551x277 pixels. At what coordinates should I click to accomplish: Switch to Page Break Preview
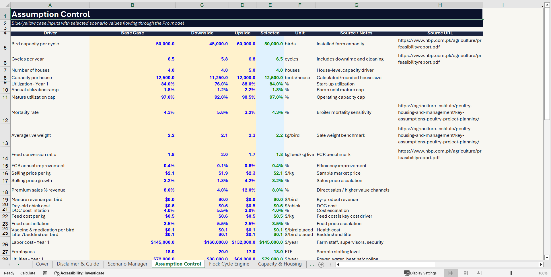click(x=479, y=273)
